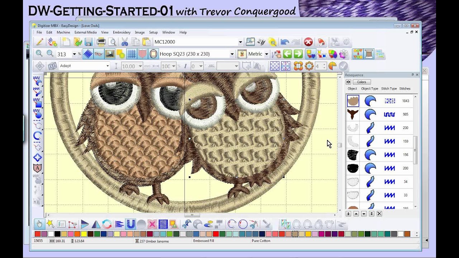Save the design with the floppy disk icon
This screenshot has height=258, width=459.
(89, 42)
